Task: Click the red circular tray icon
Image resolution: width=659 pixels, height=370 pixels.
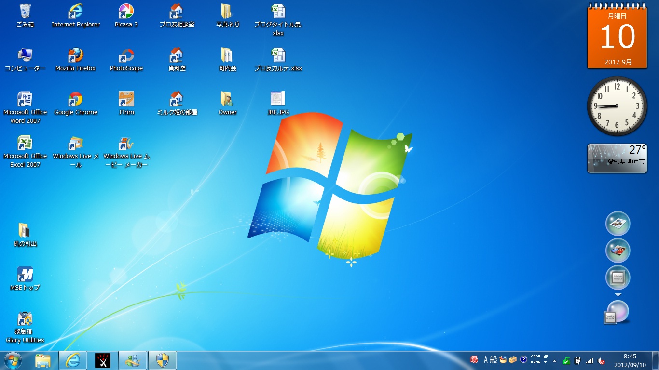Action: coord(475,359)
